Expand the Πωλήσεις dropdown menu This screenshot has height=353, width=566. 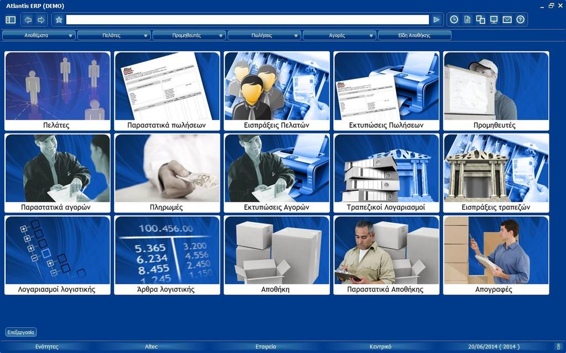[x=264, y=36]
